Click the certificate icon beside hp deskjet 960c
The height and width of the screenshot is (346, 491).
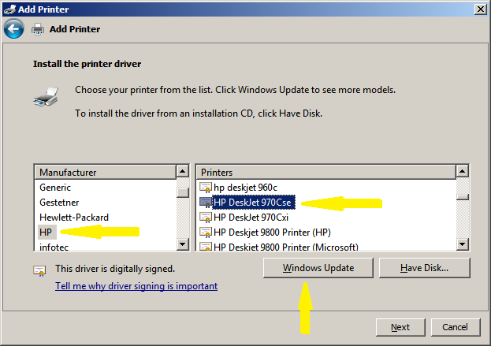click(206, 188)
